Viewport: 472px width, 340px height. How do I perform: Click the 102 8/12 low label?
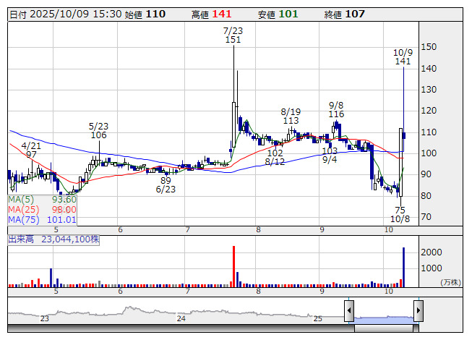coord(275,158)
